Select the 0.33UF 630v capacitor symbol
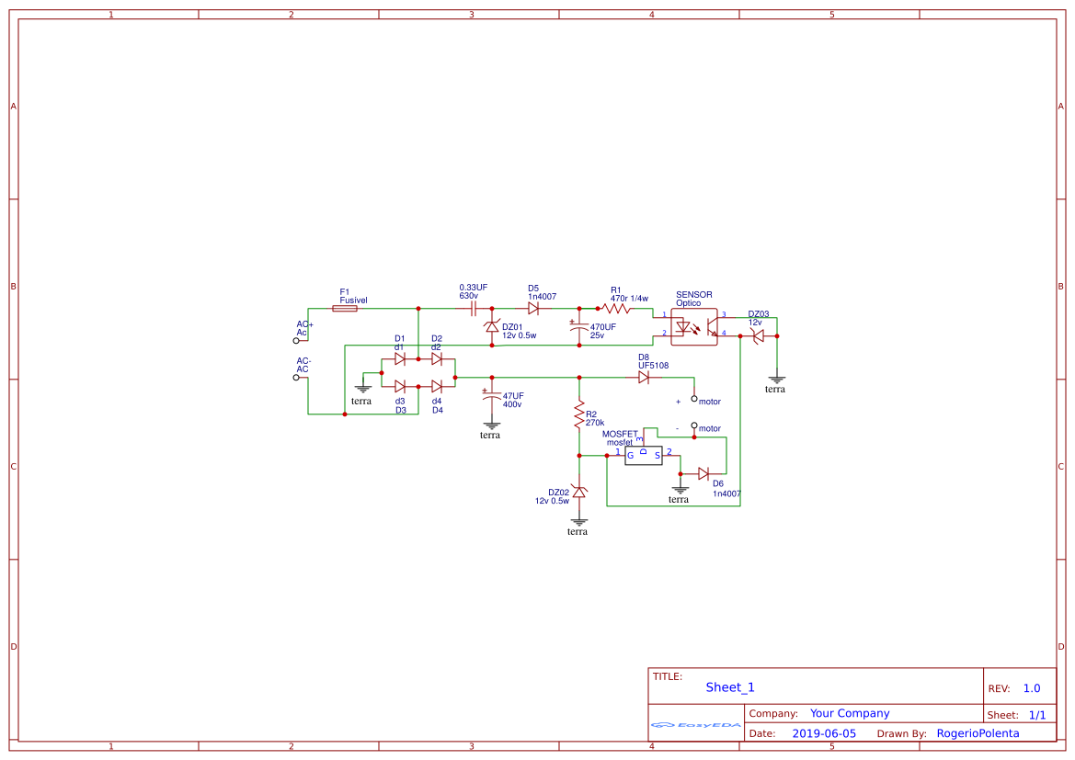The width and height of the screenshot is (1075, 760). pyautogui.click(x=473, y=309)
